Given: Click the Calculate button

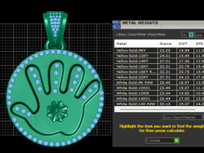Looking at the screenshot, I should click(162, 140).
